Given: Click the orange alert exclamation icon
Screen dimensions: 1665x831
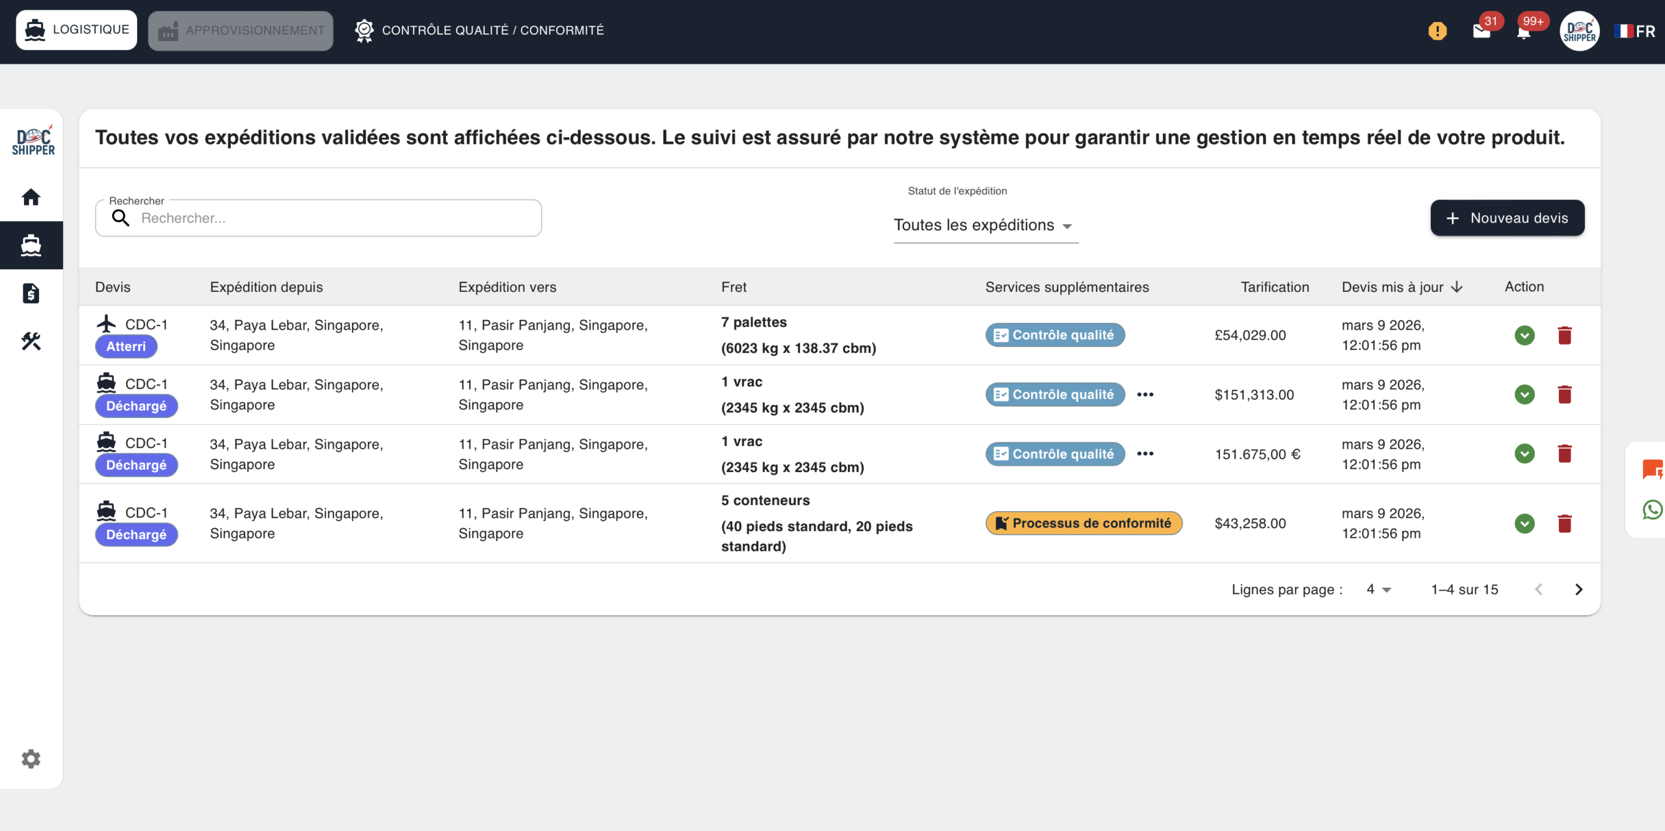Looking at the screenshot, I should pos(1437,30).
